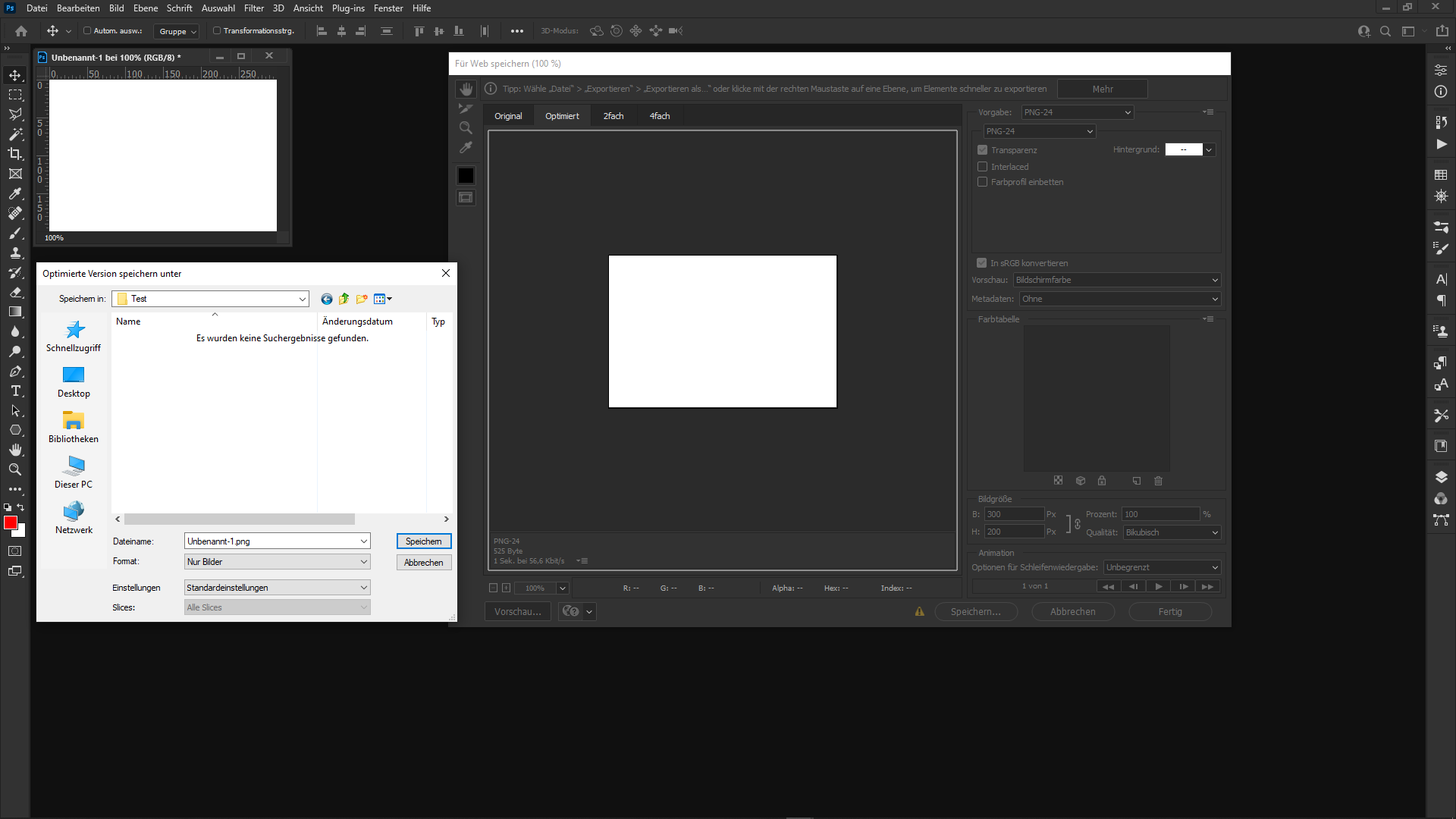This screenshot has width=1456, height=819.
Task: Open the Einstellungen Standardeinstellungen dropdown
Action: pyautogui.click(x=278, y=588)
